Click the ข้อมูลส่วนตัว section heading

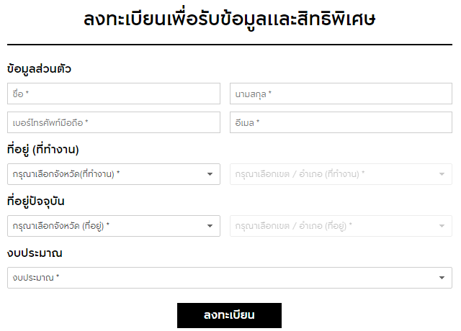point(39,69)
